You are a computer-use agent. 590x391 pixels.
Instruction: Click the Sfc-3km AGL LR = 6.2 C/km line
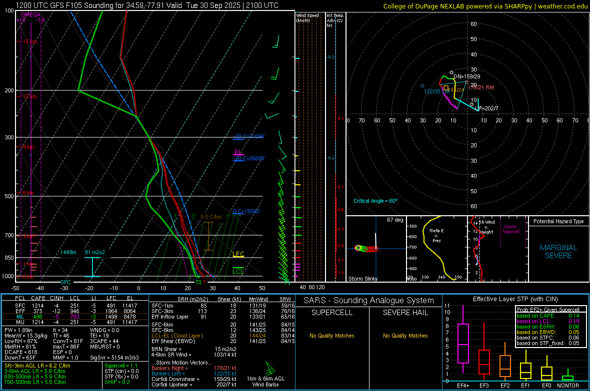click(x=37, y=366)
